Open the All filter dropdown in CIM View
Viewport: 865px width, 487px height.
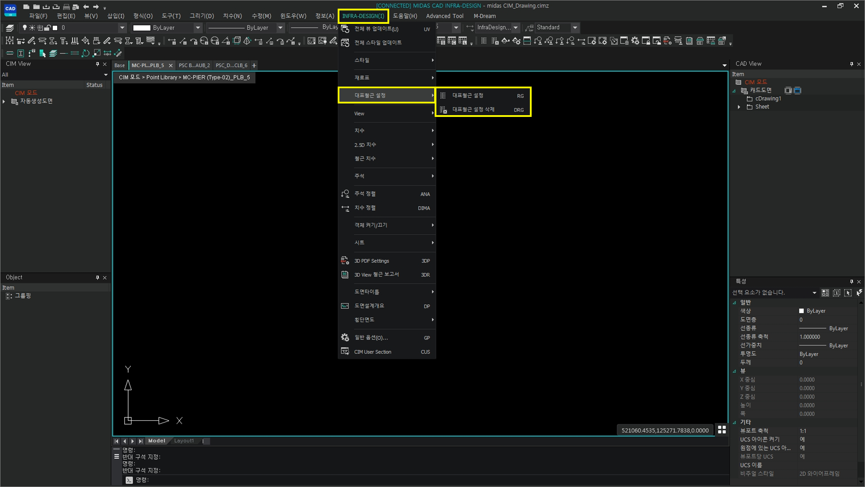(x=106, y=75)
